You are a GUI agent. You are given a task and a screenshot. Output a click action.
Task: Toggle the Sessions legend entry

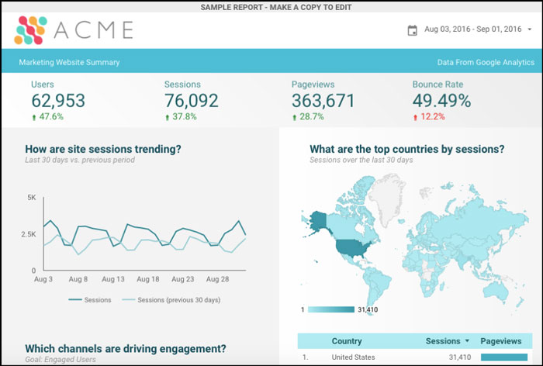(90, 300)
